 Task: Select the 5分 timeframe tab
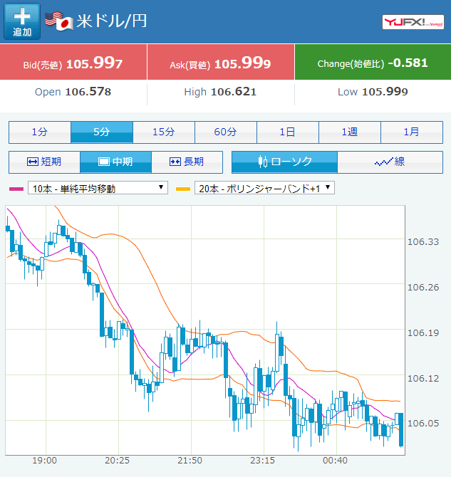102,132
